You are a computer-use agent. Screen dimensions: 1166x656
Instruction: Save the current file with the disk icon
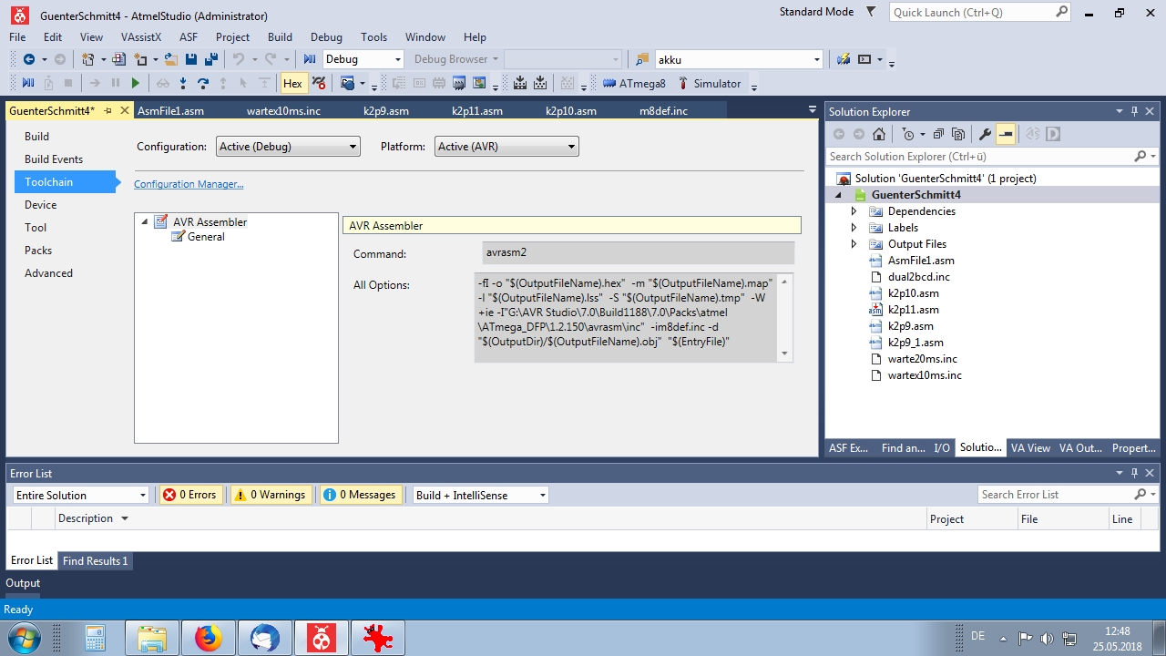191,59
